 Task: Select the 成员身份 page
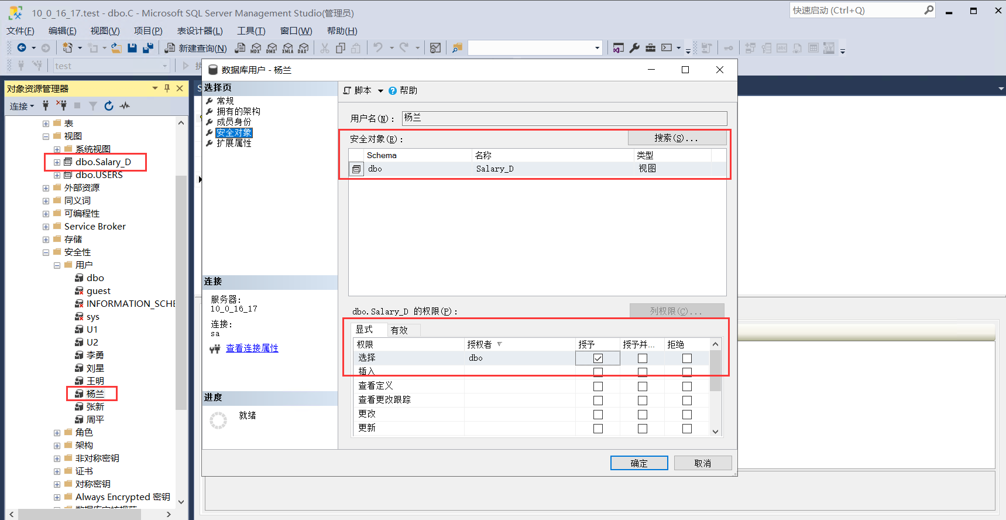234,122
